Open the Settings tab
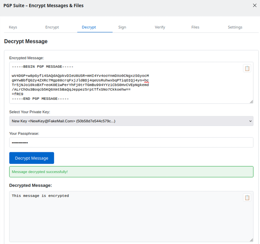 (235, 27)
